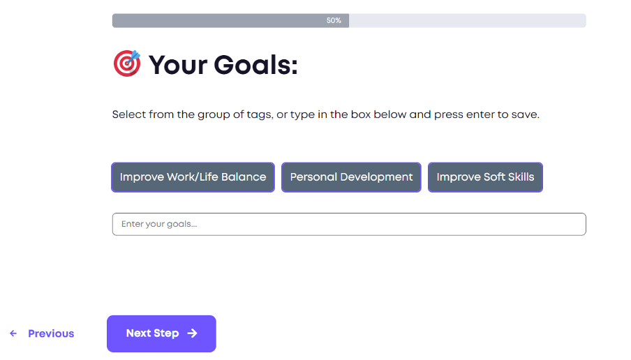The image size is (631, 360).
Task: Focus the Enter your goals text box
Action: tap(348, 224)
